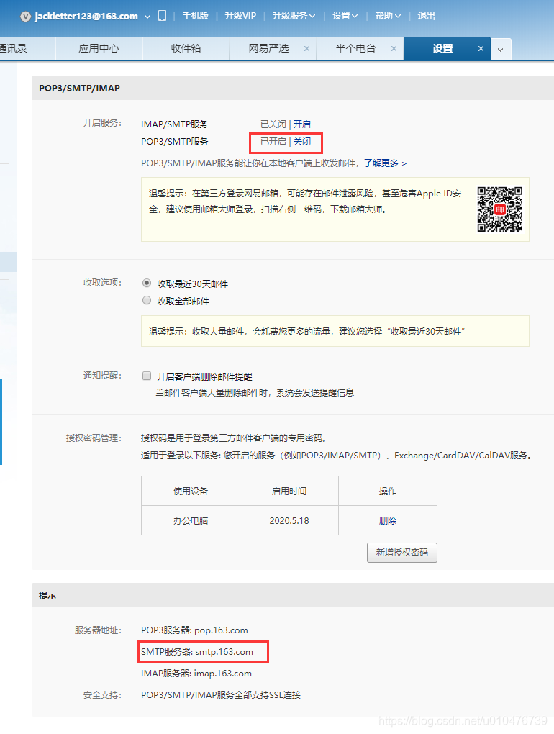554x734 pixels.
Task: Click the mobile phone icon in the header
Action: click(163, 16)
